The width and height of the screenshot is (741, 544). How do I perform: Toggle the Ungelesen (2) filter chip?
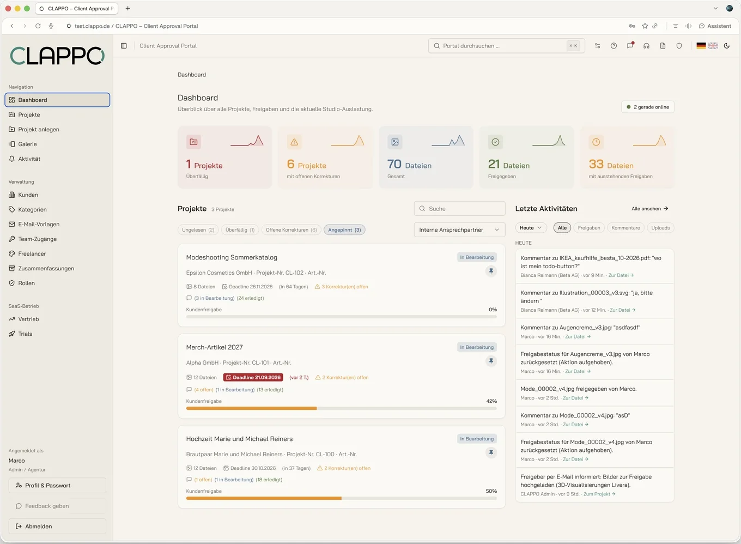198,230
